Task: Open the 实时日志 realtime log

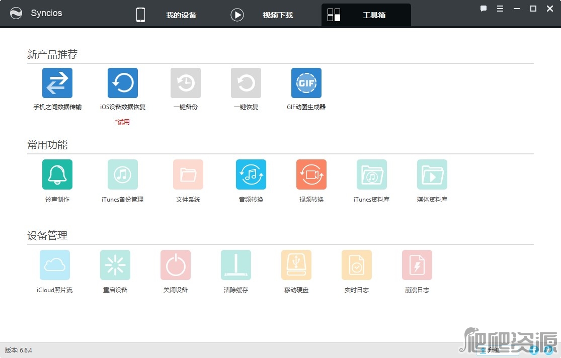Action: pos(357,265)
